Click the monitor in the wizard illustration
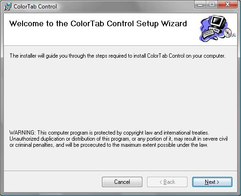This screenshot has width=241, height=196. click(x=218, y=21)
